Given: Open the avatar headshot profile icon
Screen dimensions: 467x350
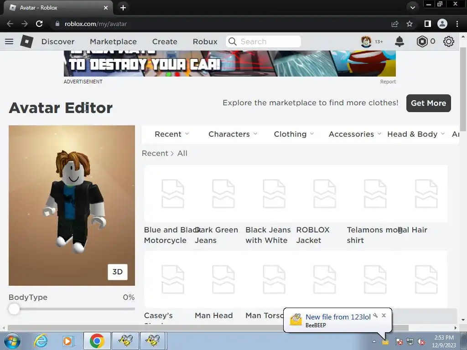Looking at the screenshot, I should tap(366, 41).
